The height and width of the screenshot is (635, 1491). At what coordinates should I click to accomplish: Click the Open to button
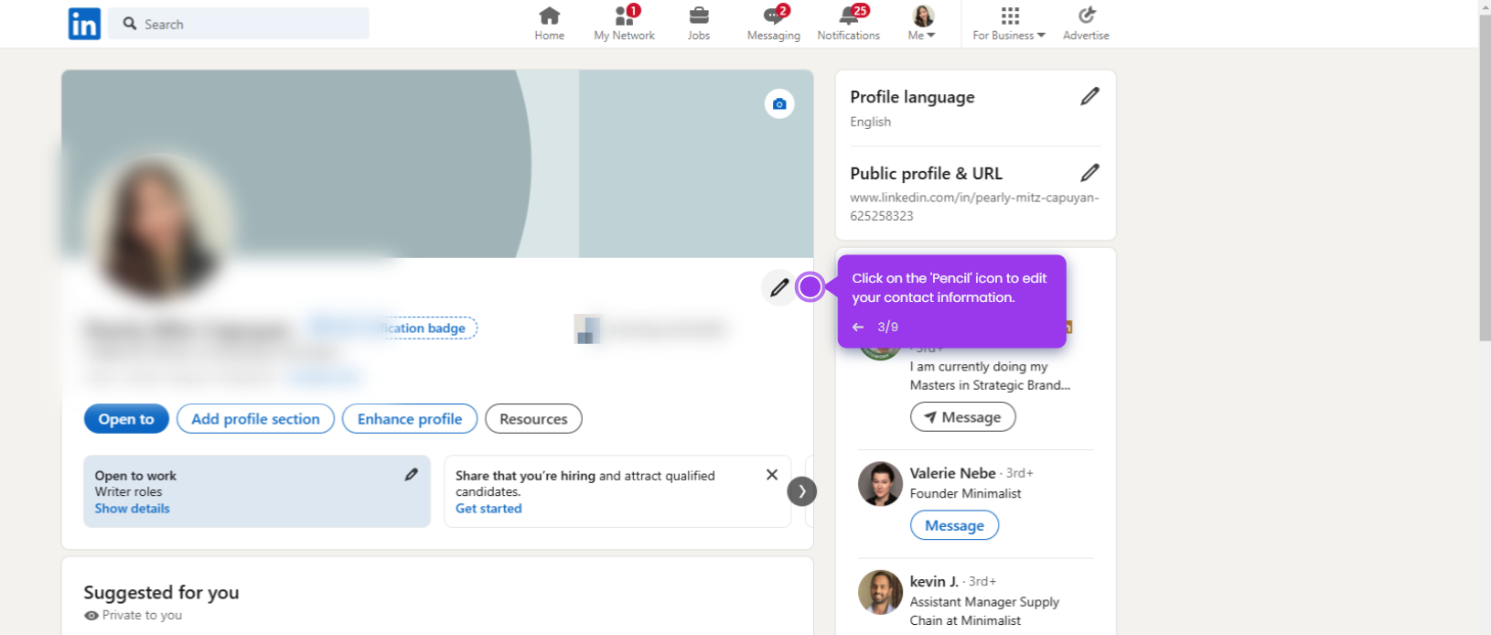[x=126, y=419]
